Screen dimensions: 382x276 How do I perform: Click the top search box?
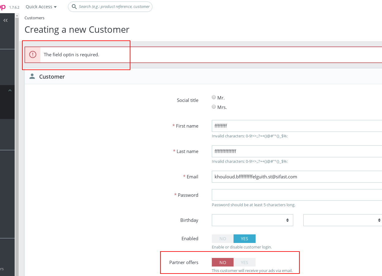point(110,6)
